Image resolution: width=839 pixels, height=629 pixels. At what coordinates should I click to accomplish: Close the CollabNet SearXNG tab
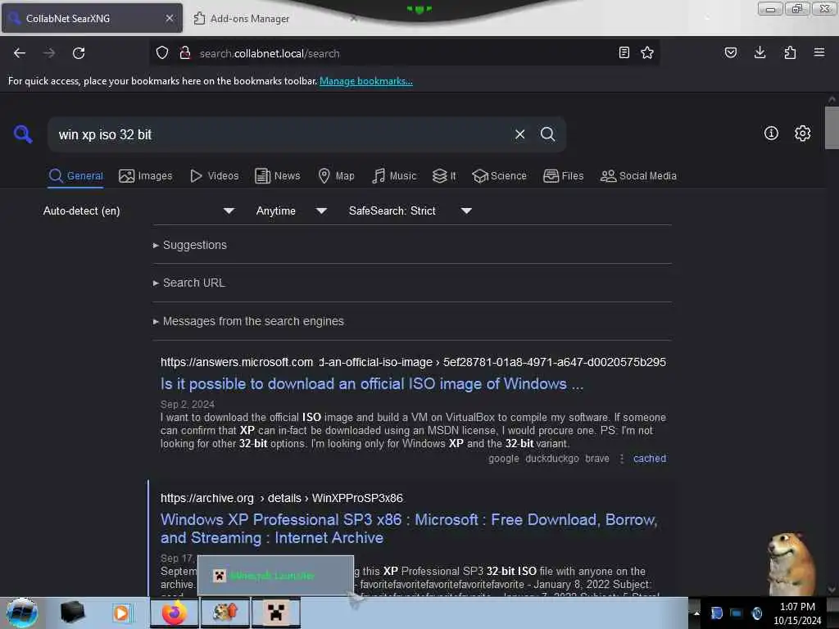170,18
